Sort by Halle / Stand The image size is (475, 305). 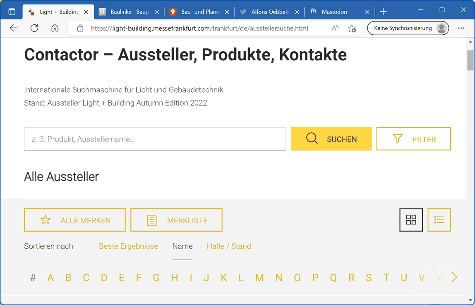coord(229,246)
